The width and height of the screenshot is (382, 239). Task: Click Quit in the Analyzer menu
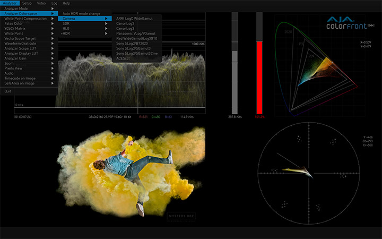tap(7, 91)
